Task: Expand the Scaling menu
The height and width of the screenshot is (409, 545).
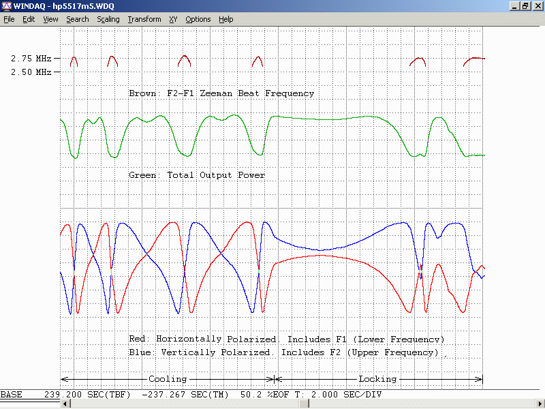Action: (x=108, y=19)
